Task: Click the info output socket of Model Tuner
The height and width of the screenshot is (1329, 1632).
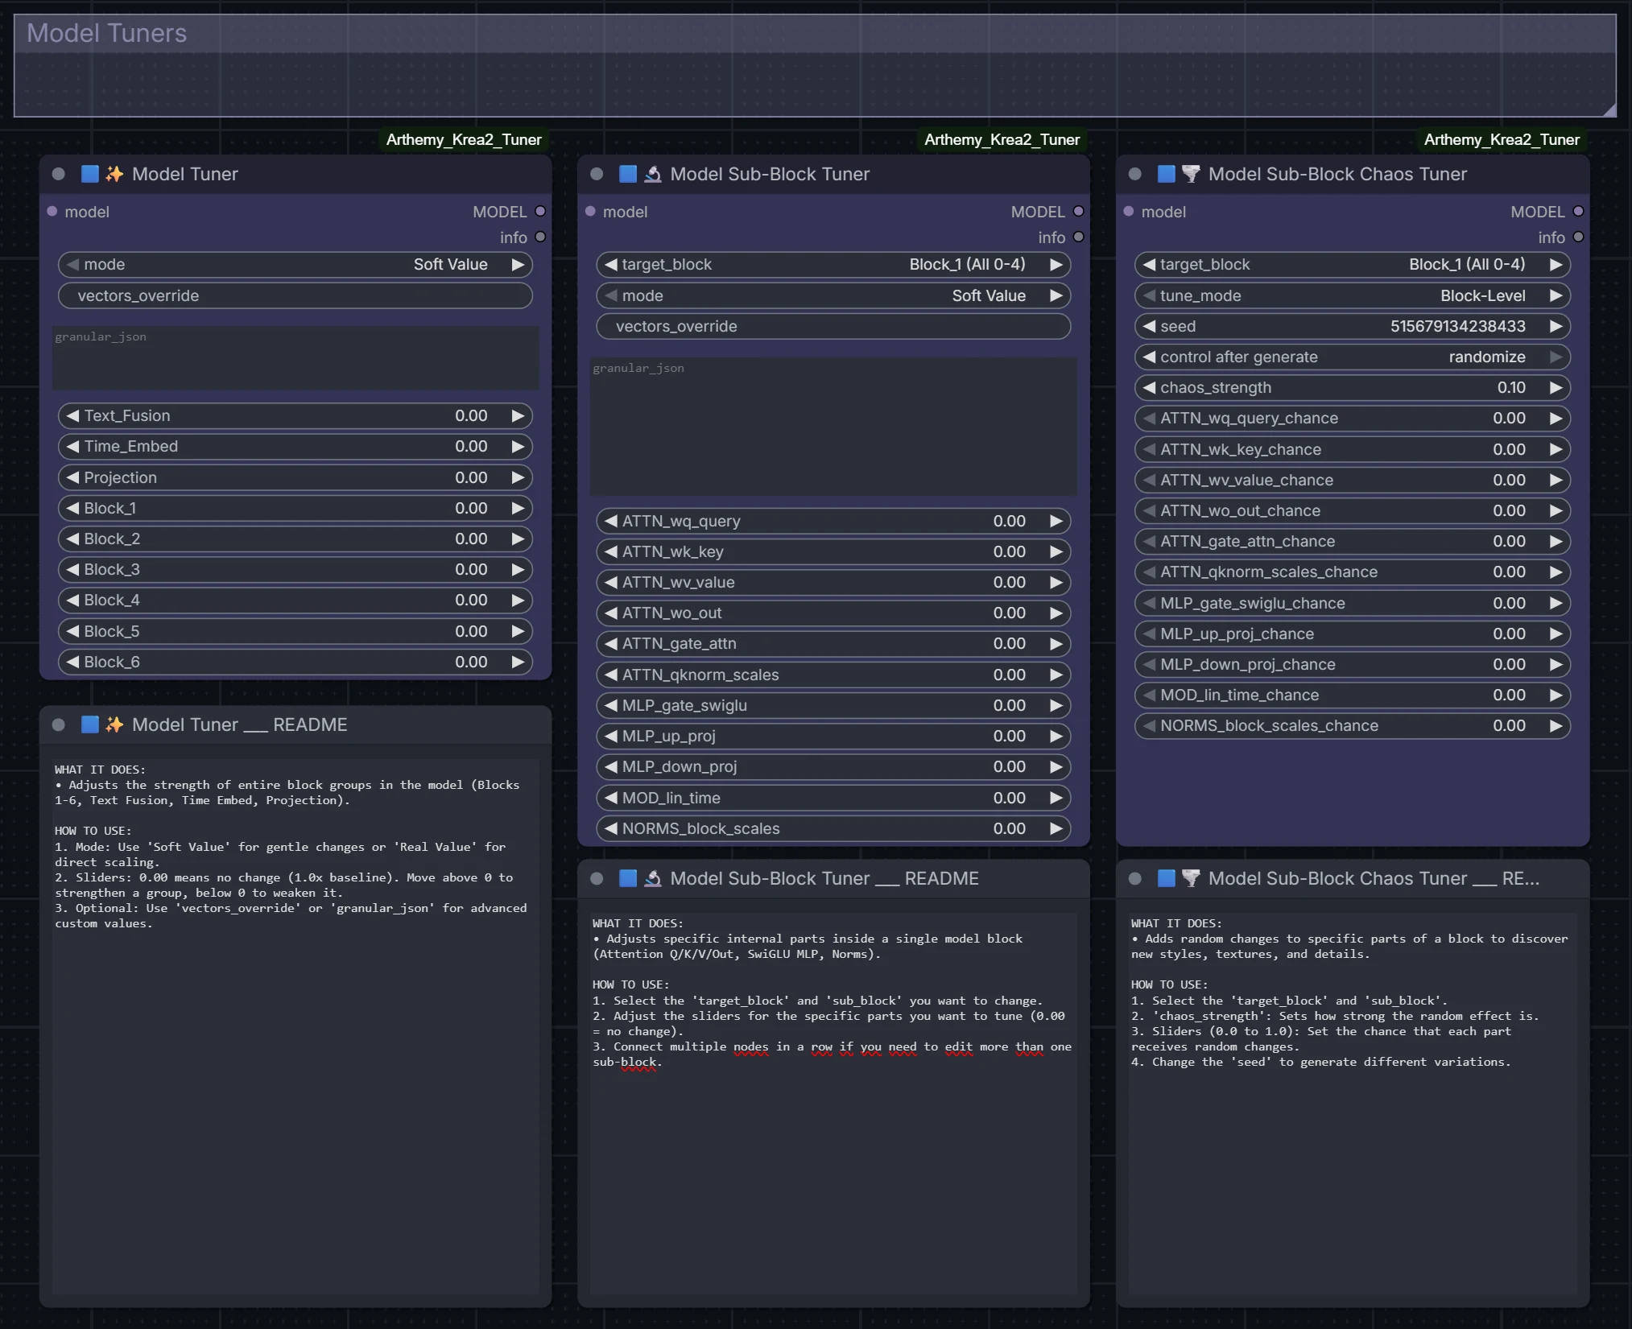Action: (x=540, y=237)
